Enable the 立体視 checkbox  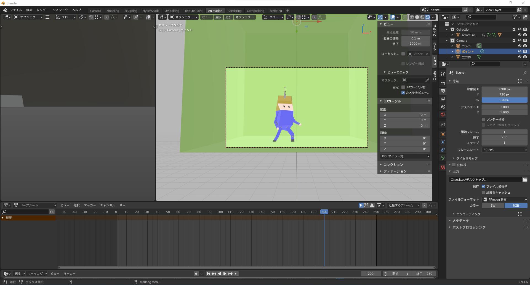(x=454, y=165)
